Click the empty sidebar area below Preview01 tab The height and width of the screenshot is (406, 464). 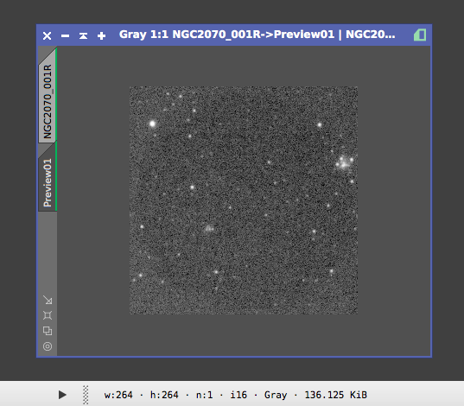(48, 251)
